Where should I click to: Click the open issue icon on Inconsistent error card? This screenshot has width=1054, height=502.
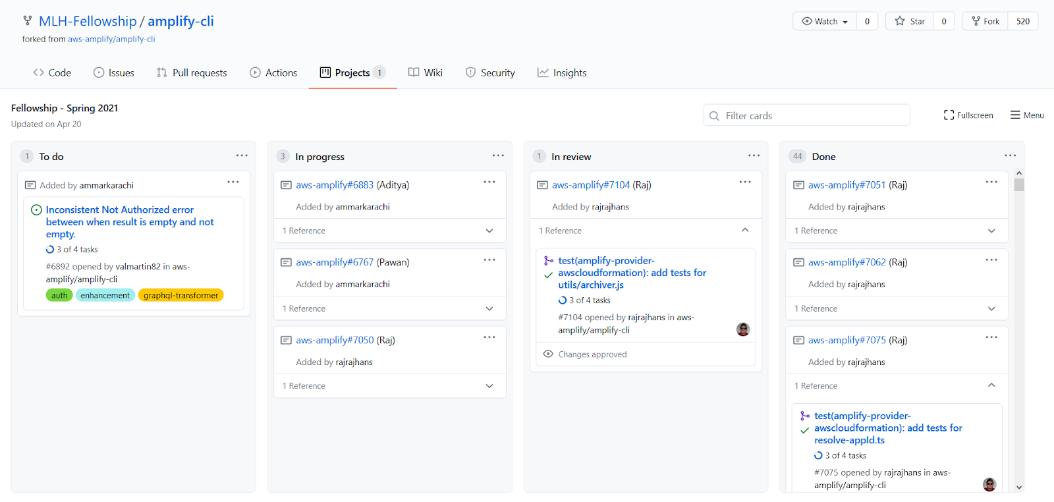[x=37, y=209]
